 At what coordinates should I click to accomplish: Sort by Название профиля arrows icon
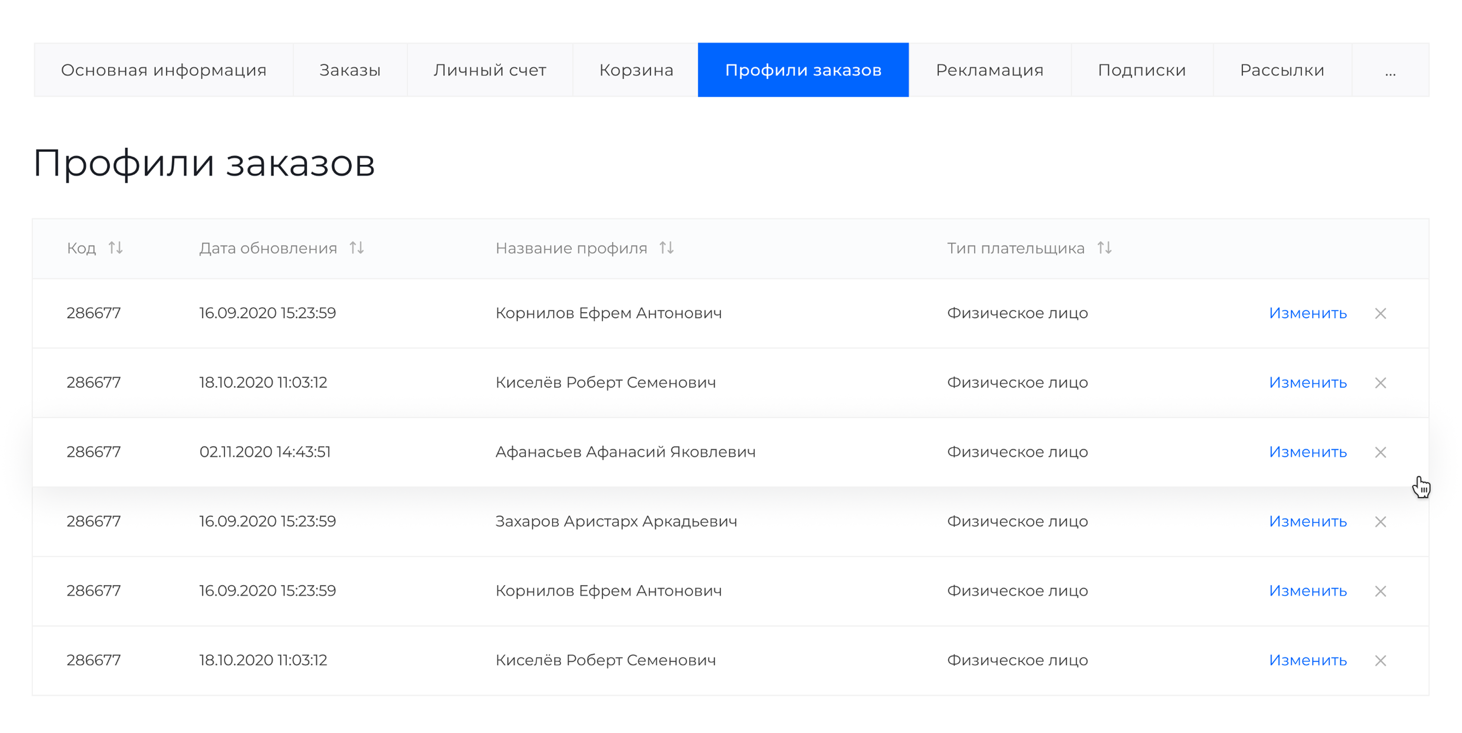(666, 248)
